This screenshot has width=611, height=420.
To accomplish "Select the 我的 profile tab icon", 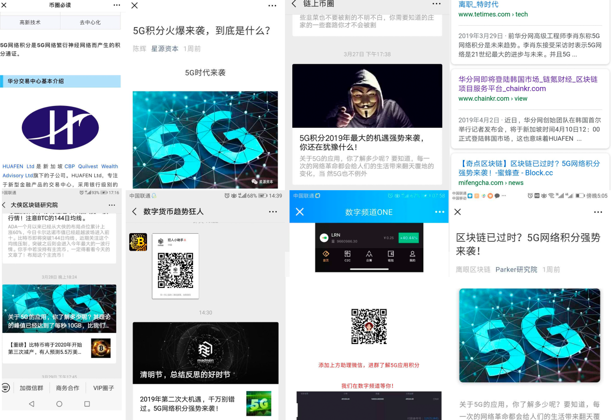I will (412, 256).
